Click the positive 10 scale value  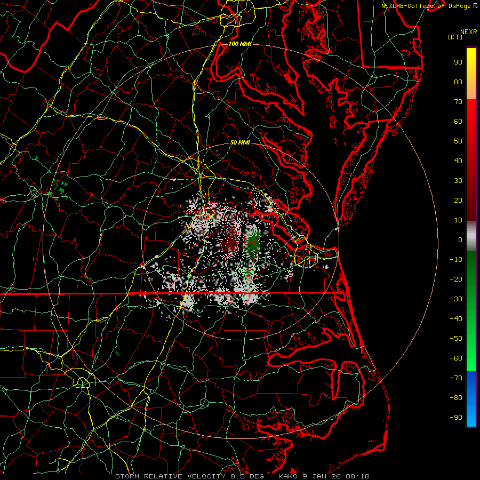(x=458, y=220)
